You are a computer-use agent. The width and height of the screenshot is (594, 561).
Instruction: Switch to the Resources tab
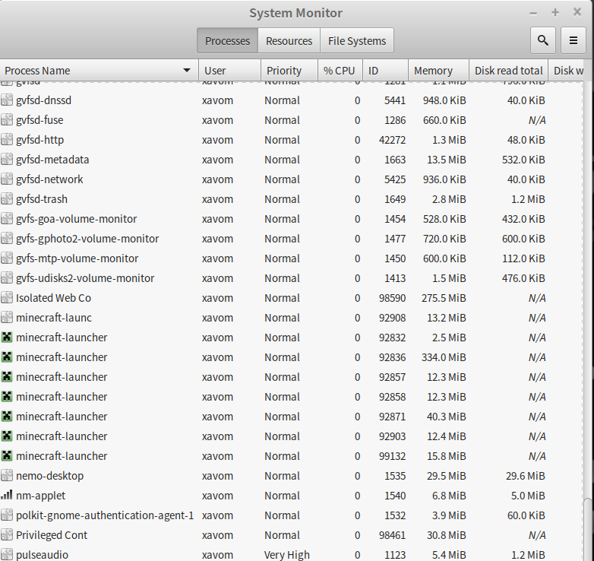[289, 41]
